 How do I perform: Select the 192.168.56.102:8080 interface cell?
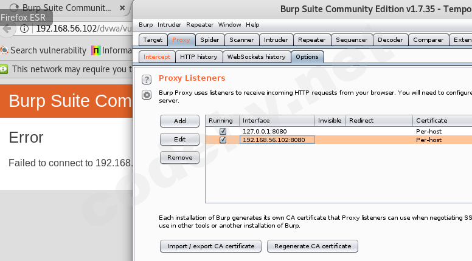tap(277, 140)
